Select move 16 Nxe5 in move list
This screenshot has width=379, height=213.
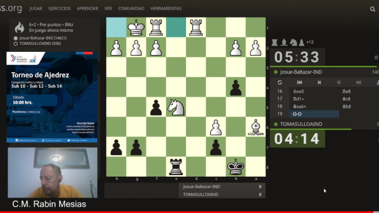pos(298,92)
